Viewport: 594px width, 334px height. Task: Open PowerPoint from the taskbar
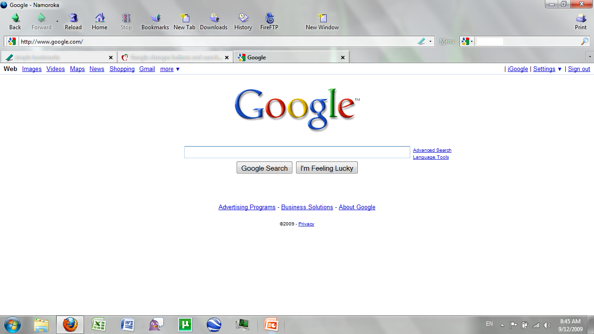271,325
